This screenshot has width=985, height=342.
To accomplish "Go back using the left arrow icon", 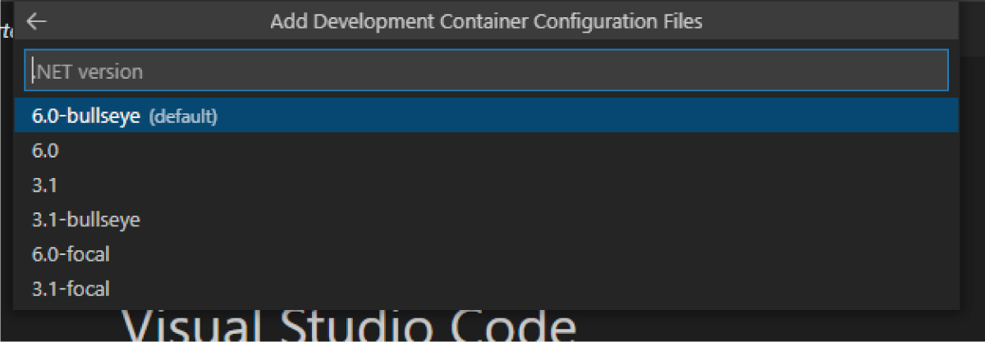I will 37,21.
